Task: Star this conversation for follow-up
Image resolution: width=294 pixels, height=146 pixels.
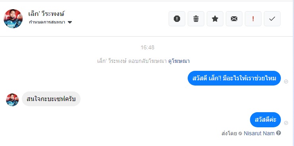Action: 215,19
